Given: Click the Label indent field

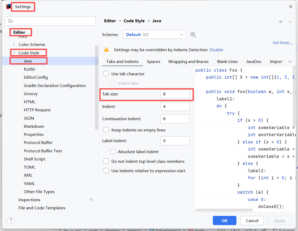Looking at the screenshot, I should coord(175,141).
